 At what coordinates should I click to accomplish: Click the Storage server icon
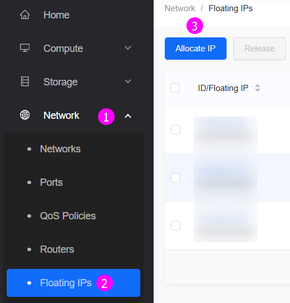pyautogui.click(x=25, y=81)
